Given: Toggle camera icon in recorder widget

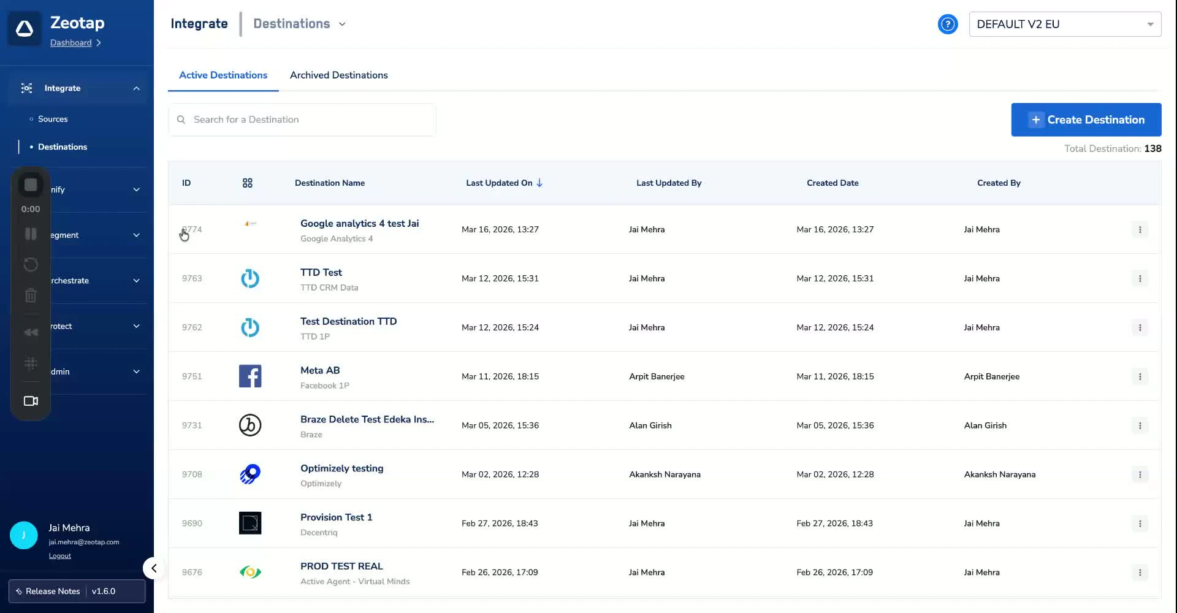Looking at the screenshot, I should point(31,401).
